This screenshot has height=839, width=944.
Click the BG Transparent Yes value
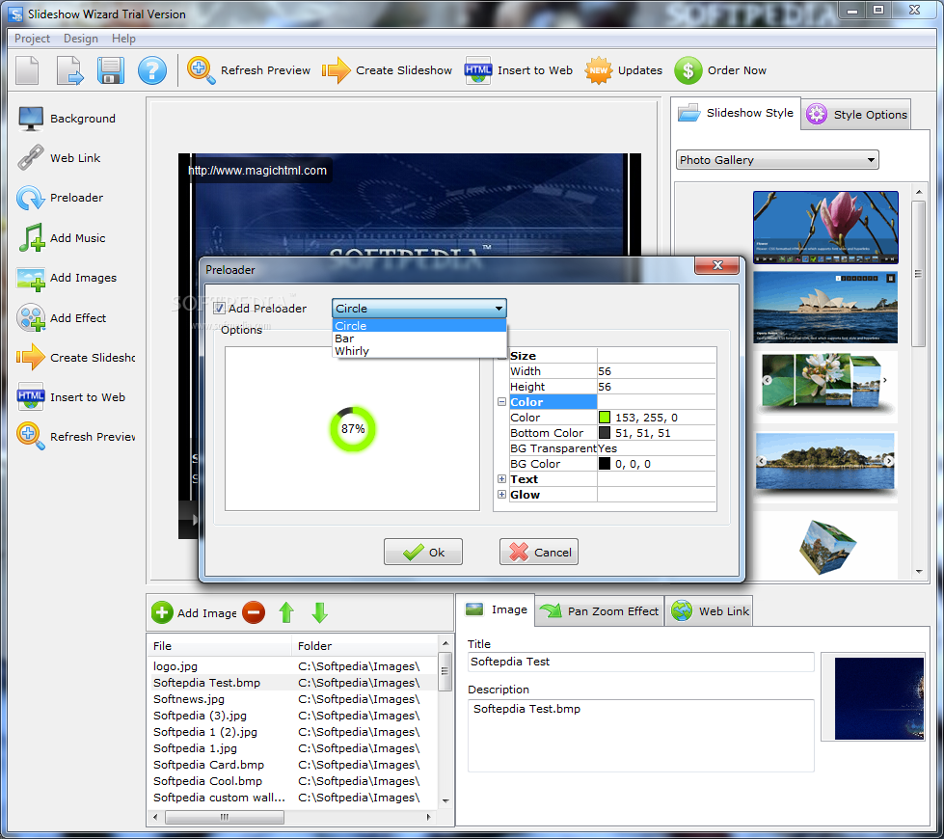pos(657,448)
